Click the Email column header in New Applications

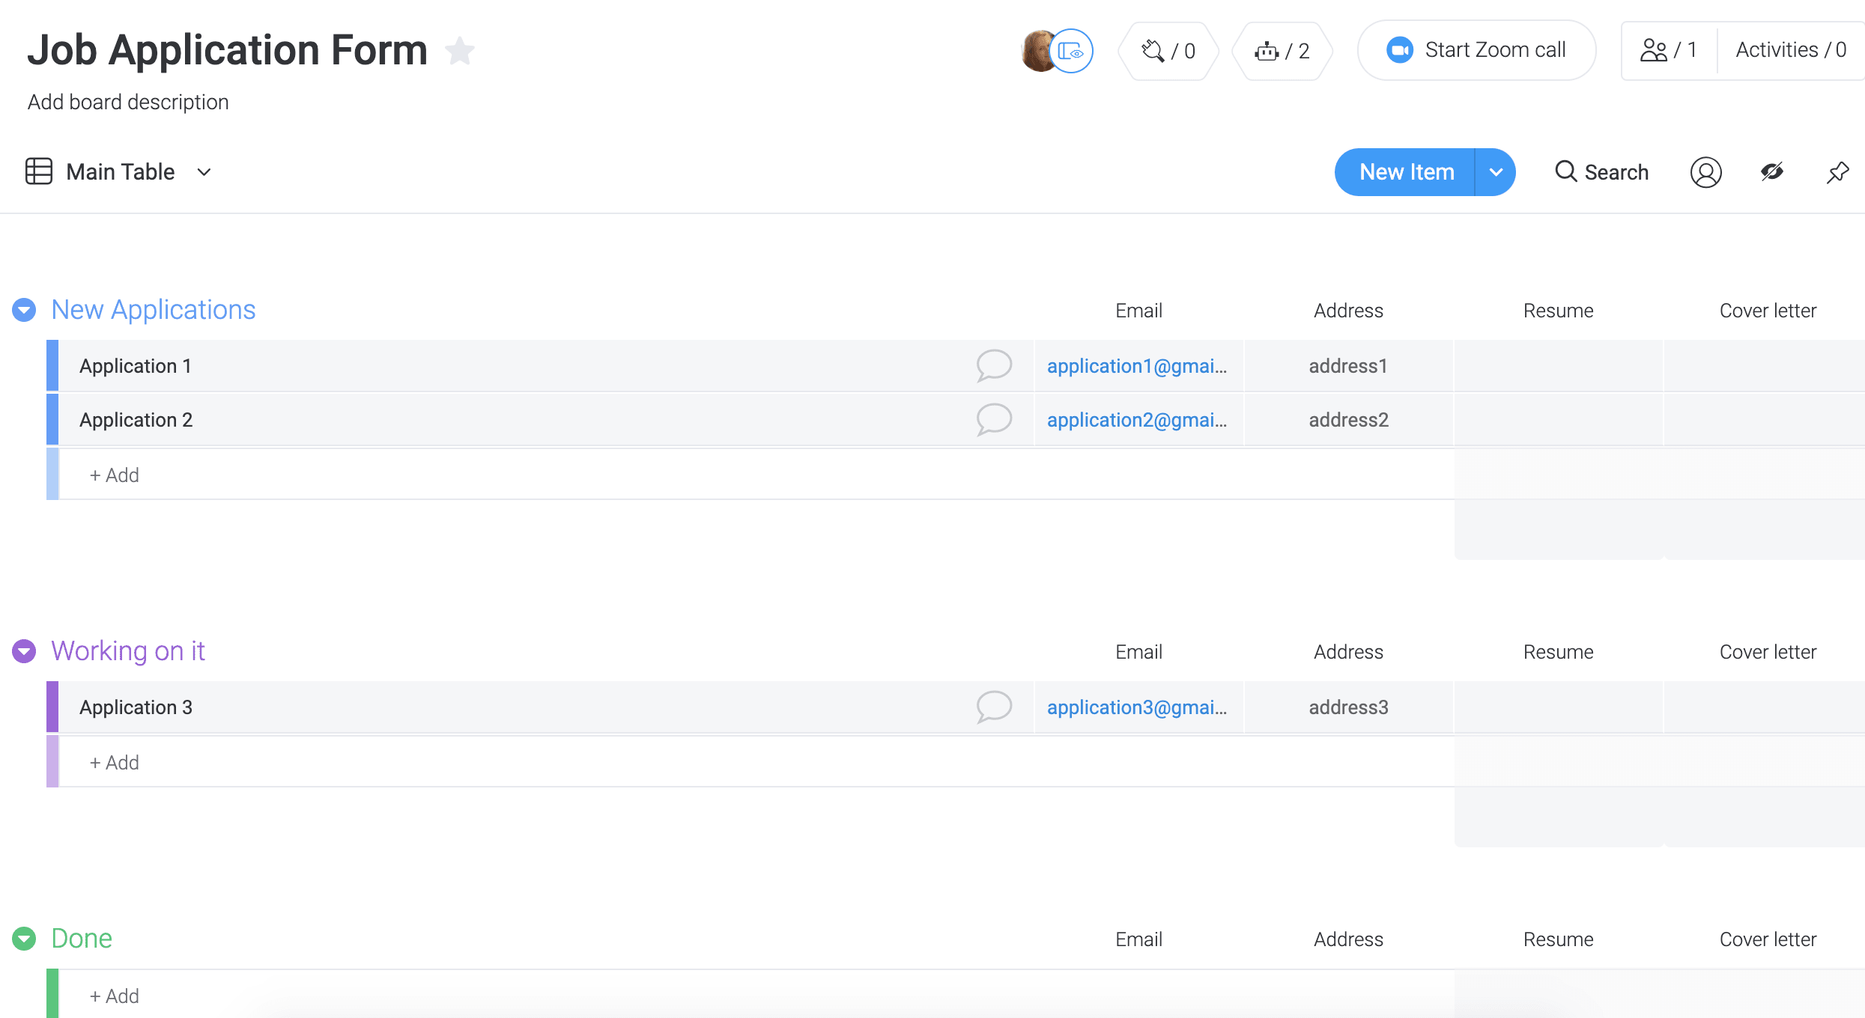1138,311
